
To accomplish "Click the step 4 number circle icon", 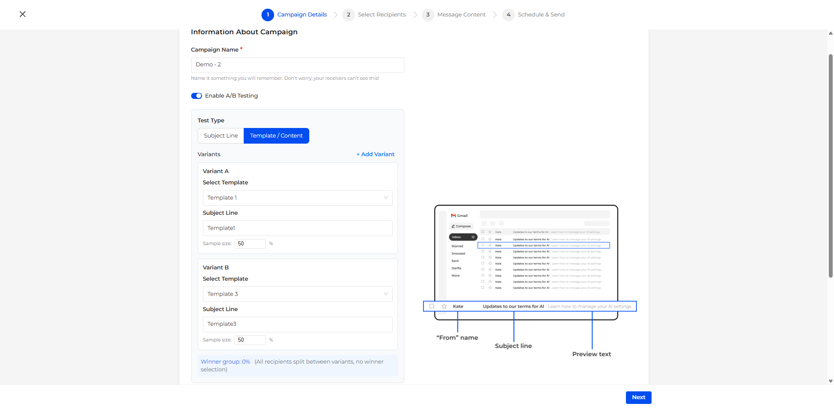I will 508,15.
